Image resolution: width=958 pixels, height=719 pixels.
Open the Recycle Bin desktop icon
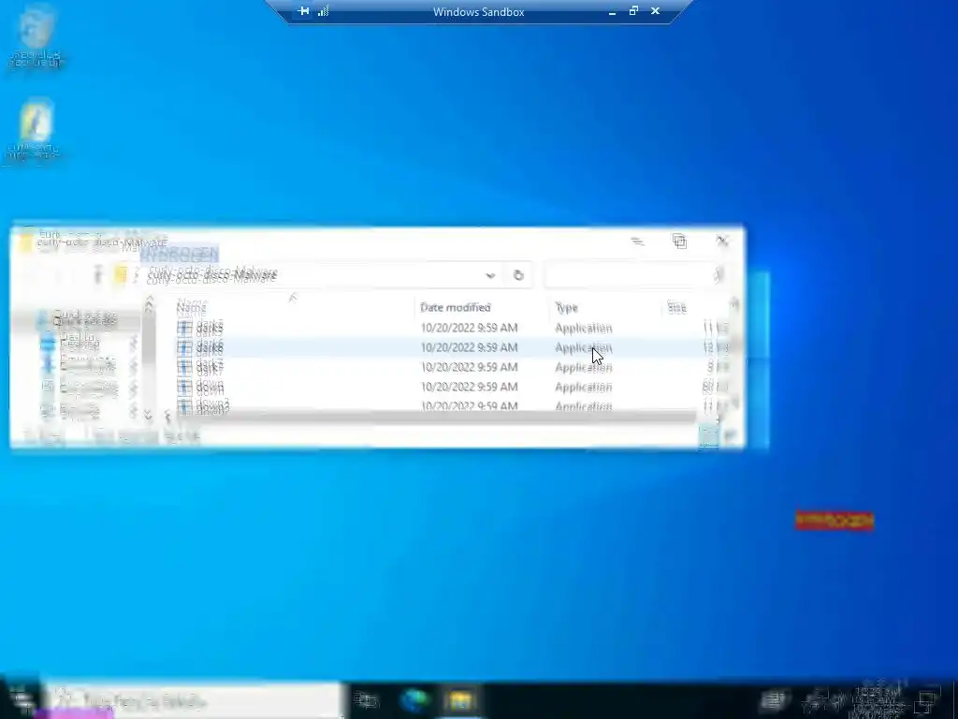pyautogui.click(x=36, y=37)
